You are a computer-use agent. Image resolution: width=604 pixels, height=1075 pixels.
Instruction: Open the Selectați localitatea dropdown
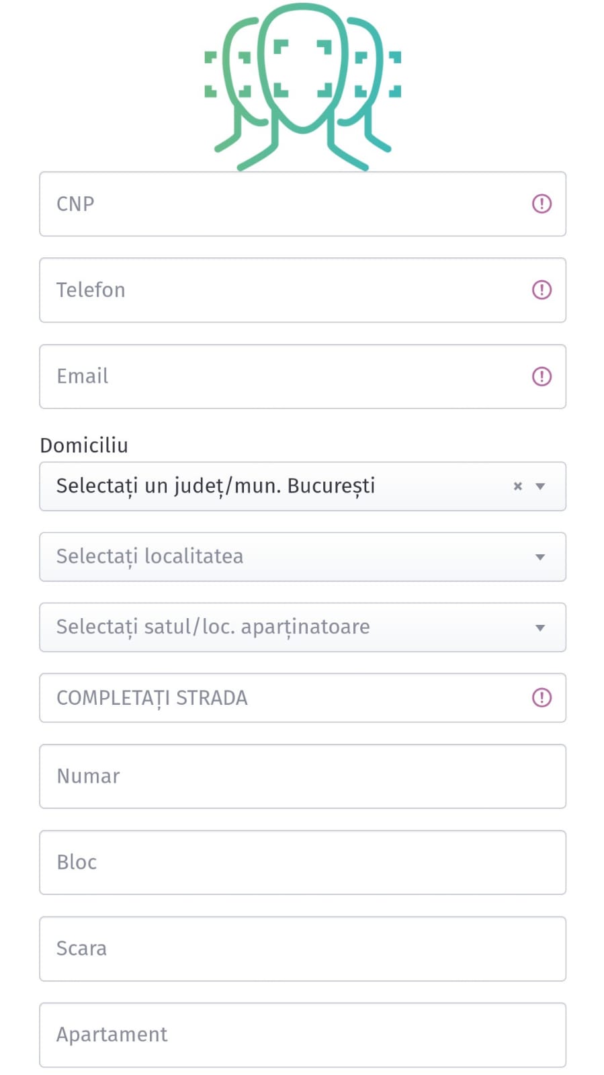(x=269, y=556)
